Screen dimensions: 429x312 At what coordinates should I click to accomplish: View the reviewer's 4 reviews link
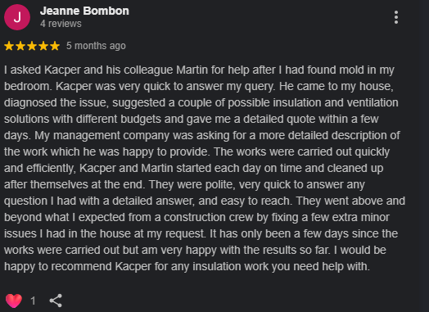click(x=61, y=24)
